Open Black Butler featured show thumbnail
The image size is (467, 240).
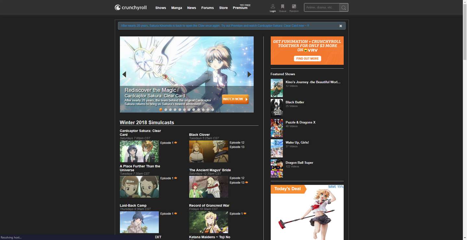[x=277, y=108]
